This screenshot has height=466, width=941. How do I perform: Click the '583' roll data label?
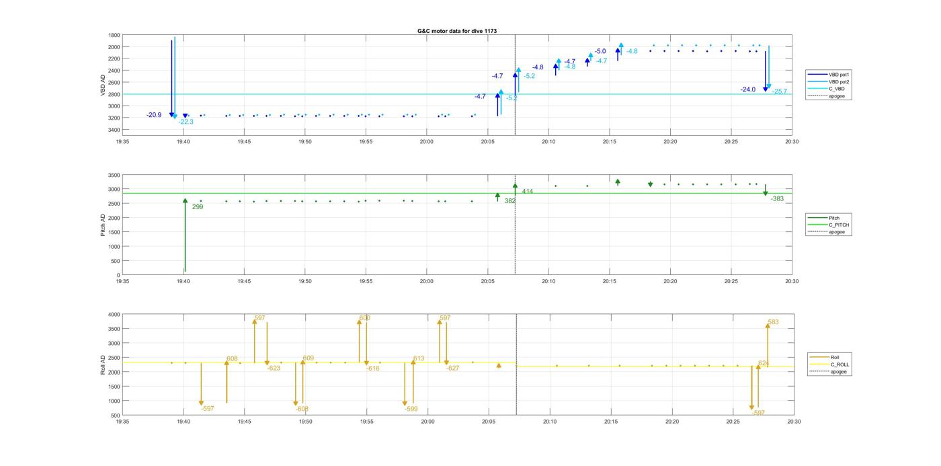[773, 323]
